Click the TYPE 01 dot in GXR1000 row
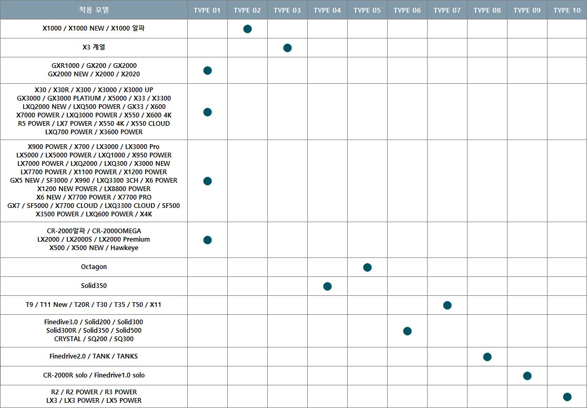 [207, 71]
